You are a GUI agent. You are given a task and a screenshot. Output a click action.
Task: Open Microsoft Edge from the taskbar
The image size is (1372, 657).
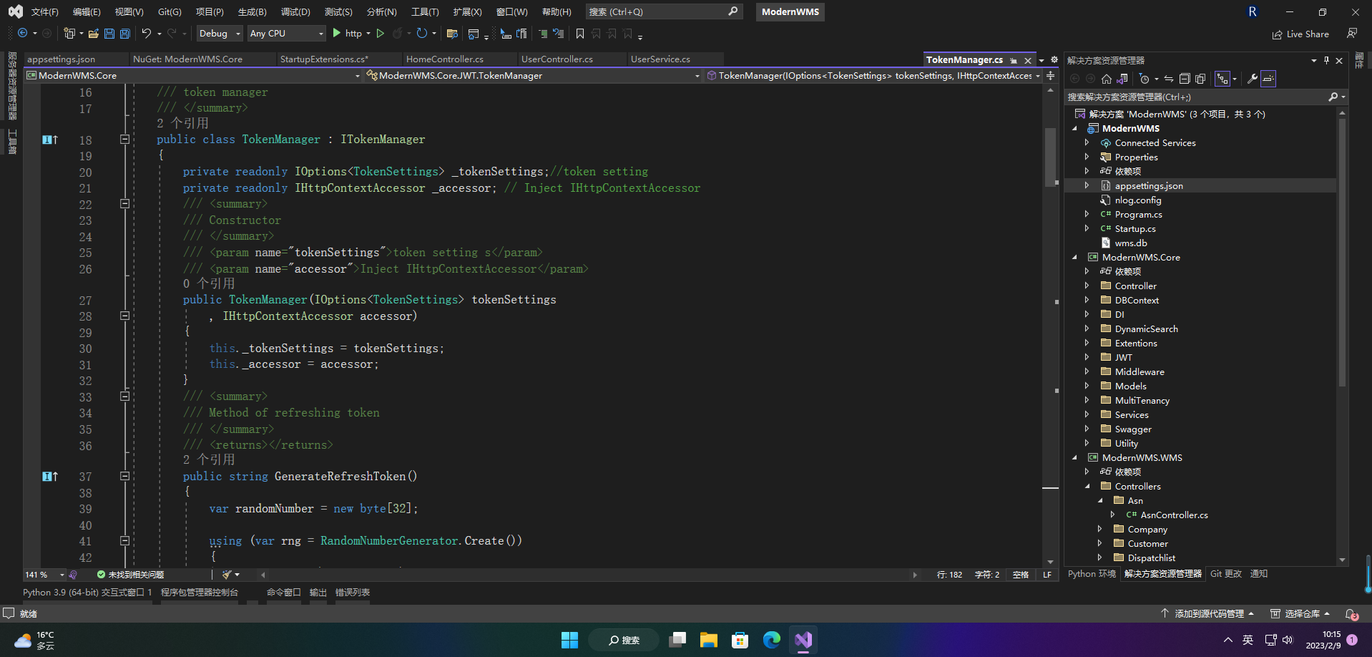tap(772, 640)
